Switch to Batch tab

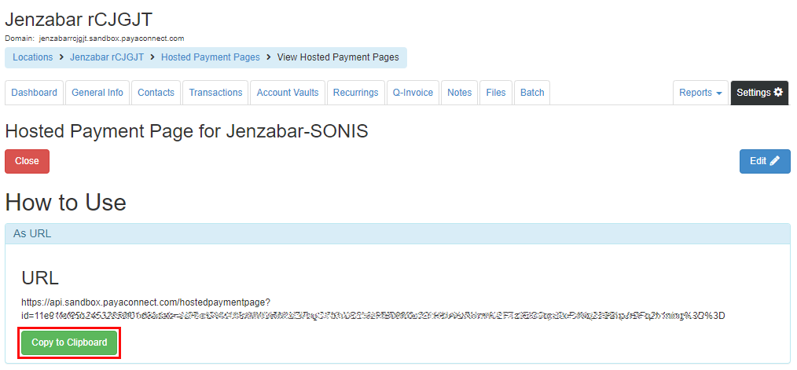coord(532,93)
